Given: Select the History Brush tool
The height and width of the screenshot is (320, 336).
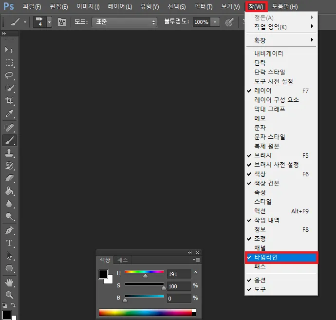Looking at the screenshot, I should [9, 166].
